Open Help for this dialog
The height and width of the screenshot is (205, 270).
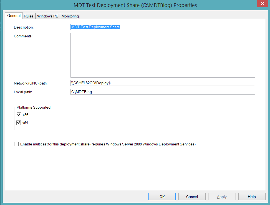tap(252, 197)
